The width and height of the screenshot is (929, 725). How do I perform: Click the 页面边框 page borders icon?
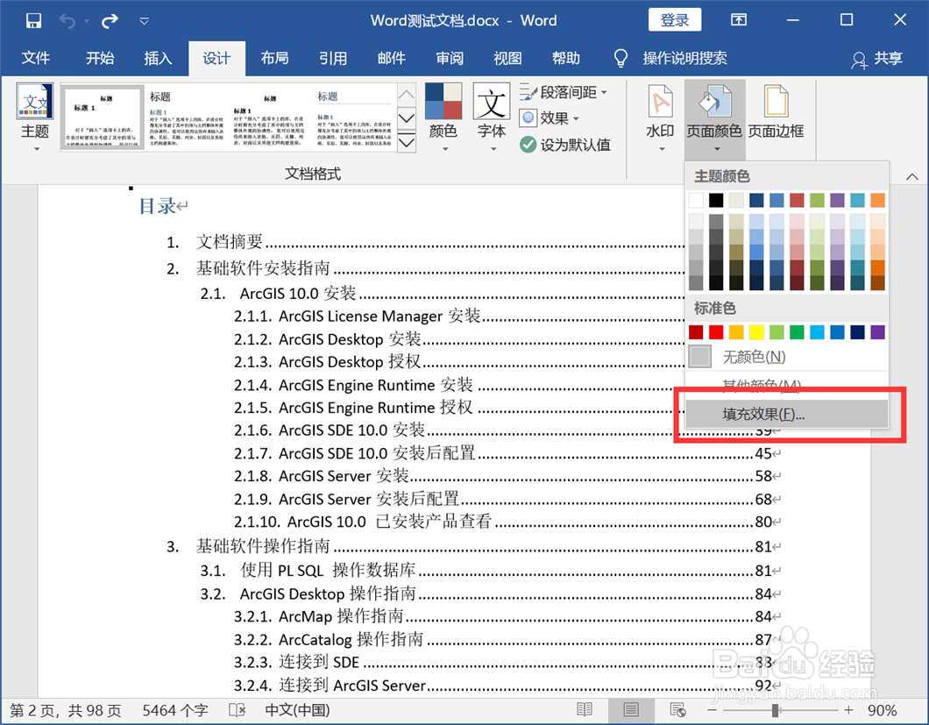(x=776, y=112)
